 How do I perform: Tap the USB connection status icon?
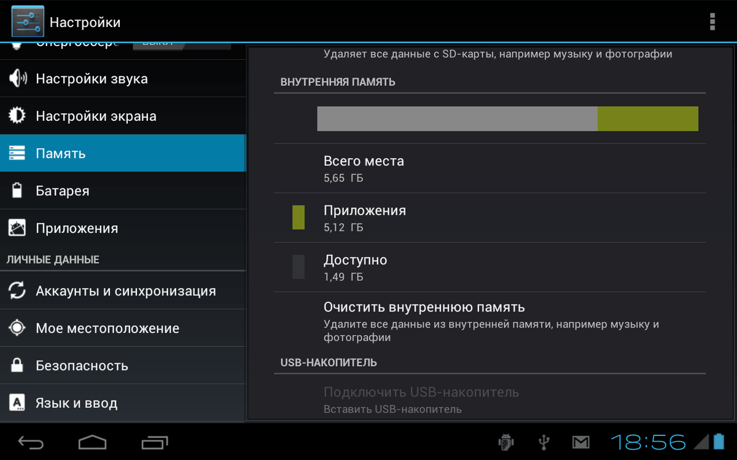[544, 442]
